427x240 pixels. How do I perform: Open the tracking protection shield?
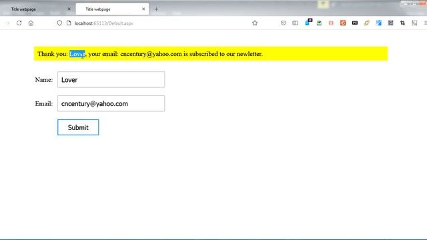pos(59,23)
